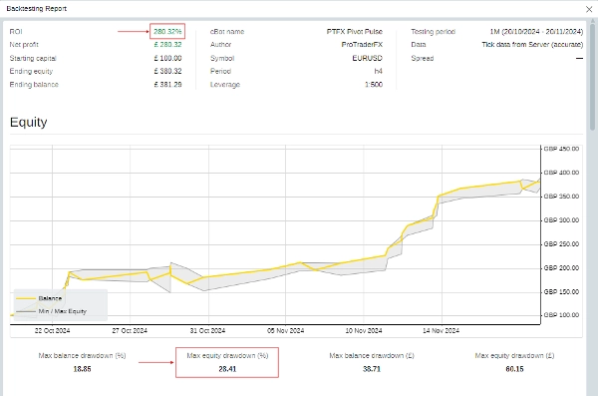Click the Min / Max Equity legend entry
Viewport: 598px width, 396px height.
[x=63, y=311]
